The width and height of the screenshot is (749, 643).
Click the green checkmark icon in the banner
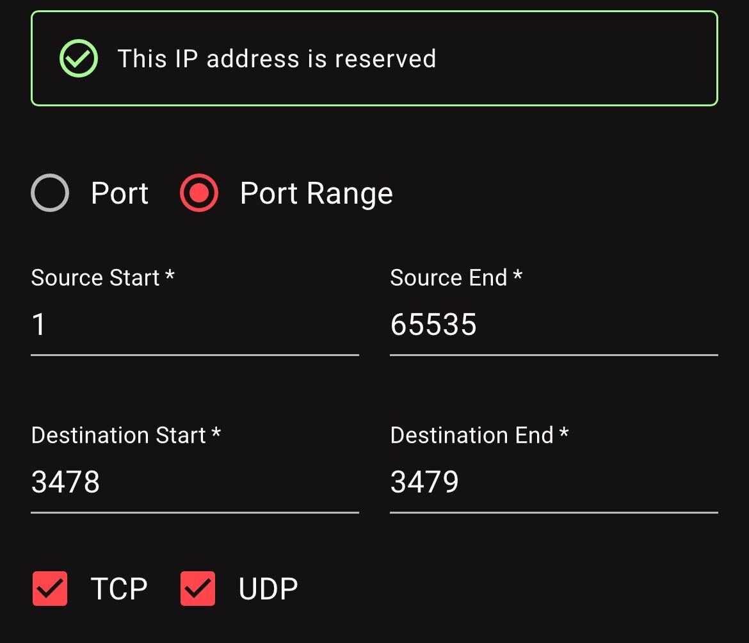79,58
